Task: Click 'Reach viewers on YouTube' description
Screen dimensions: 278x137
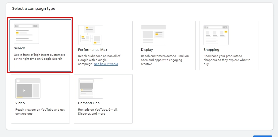Action: coord(40,112)
